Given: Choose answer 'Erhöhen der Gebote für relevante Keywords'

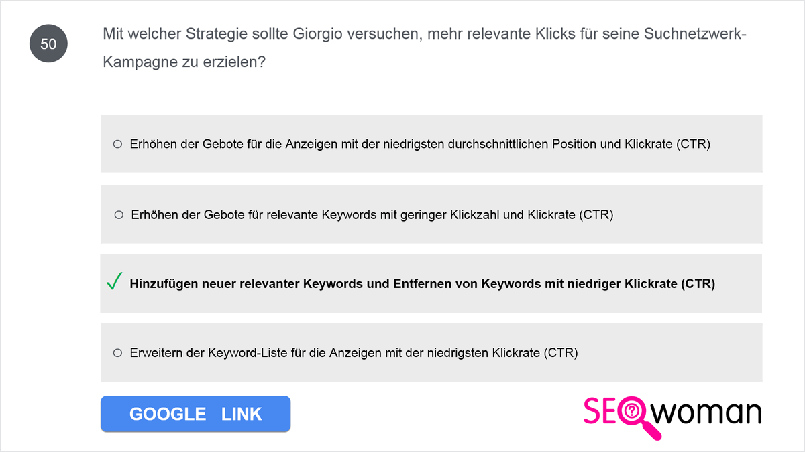Looking at the screenshot, I should pyautogui.click(x=431, y=214).
